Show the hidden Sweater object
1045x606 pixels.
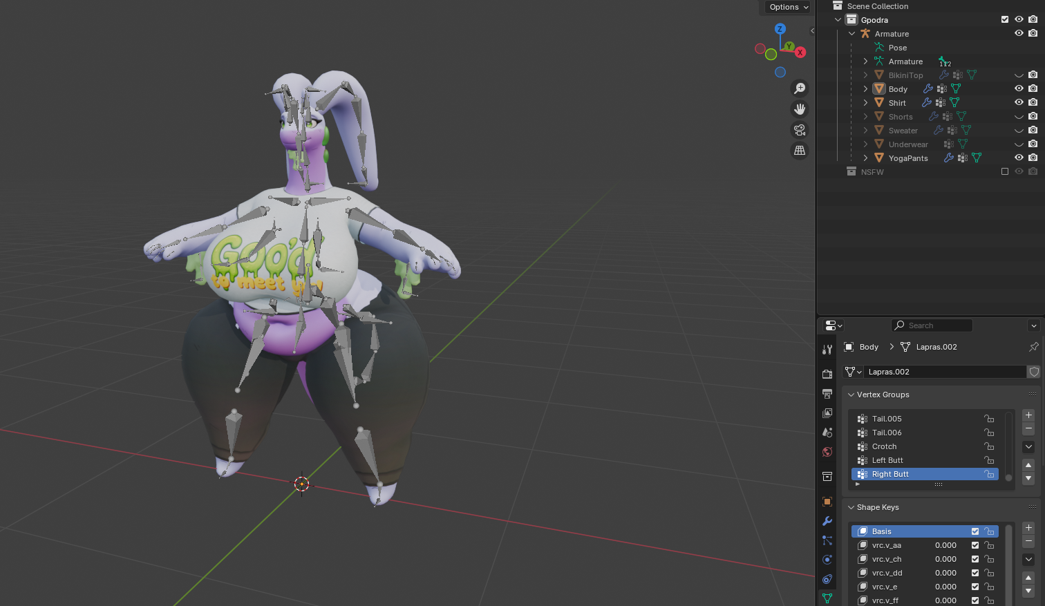point(1019,131)
